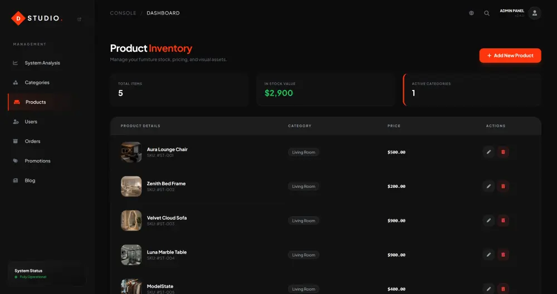
Task: Click the $200.00 price value
Action: (x=397, y=186)
